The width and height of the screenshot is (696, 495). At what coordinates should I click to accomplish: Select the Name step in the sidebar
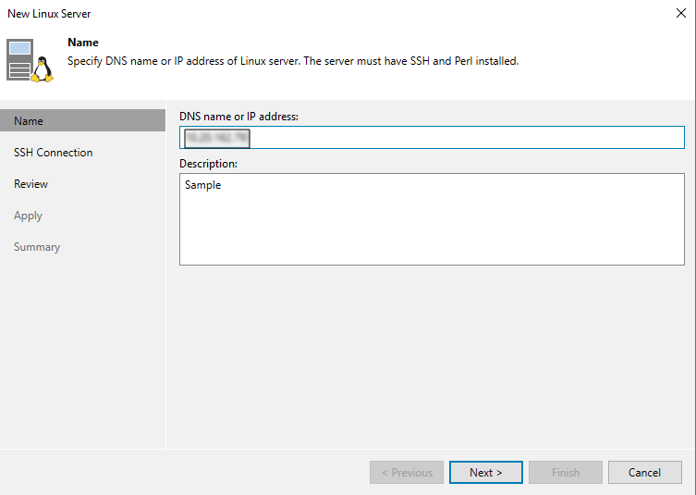point(29,121)
